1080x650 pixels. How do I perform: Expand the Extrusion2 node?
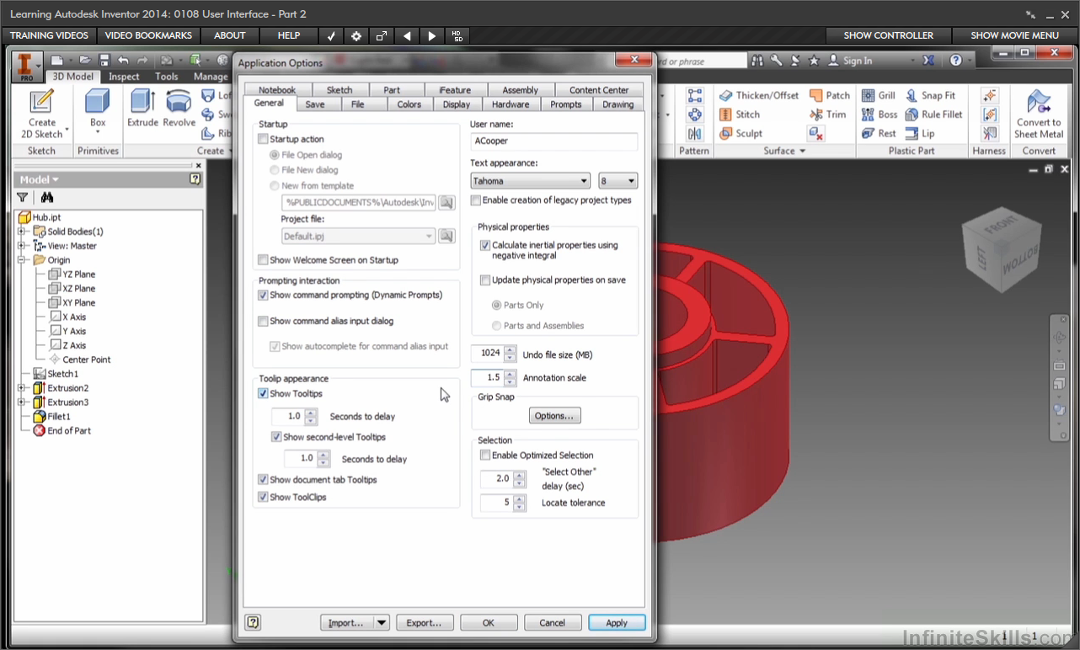click(23, 388)
